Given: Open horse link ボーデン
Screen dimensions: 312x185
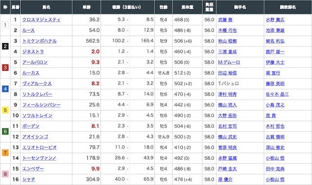Looking at the screenshot, I should pyautogui.click(x=31, y=126).
